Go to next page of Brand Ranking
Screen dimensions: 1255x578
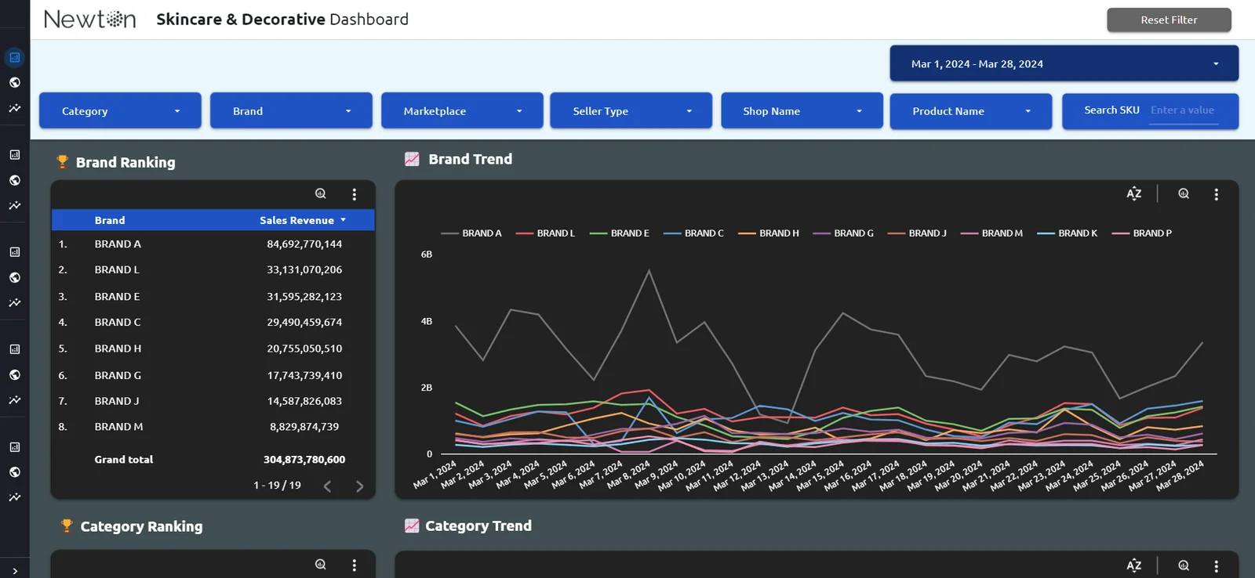pos(359,486)
